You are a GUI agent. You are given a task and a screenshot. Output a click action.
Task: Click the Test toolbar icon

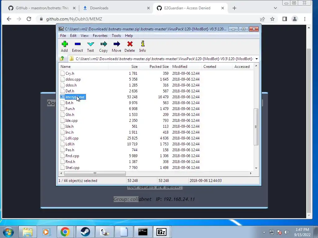[x=90, y=46]
